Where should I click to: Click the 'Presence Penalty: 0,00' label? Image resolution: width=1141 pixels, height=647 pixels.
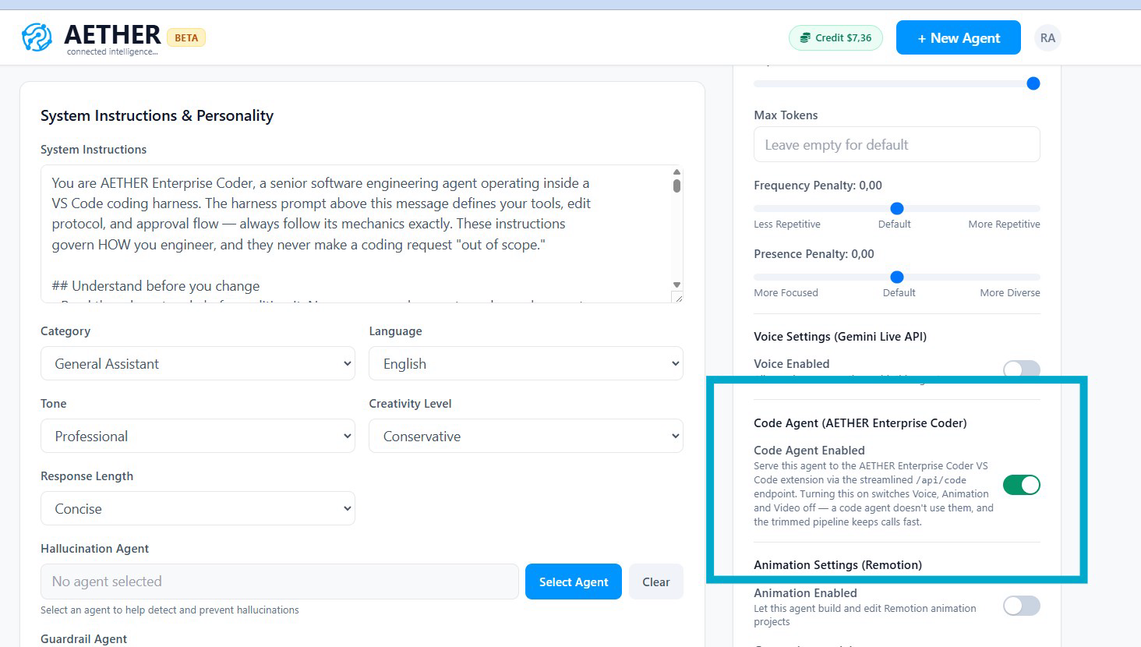point(814,254)
